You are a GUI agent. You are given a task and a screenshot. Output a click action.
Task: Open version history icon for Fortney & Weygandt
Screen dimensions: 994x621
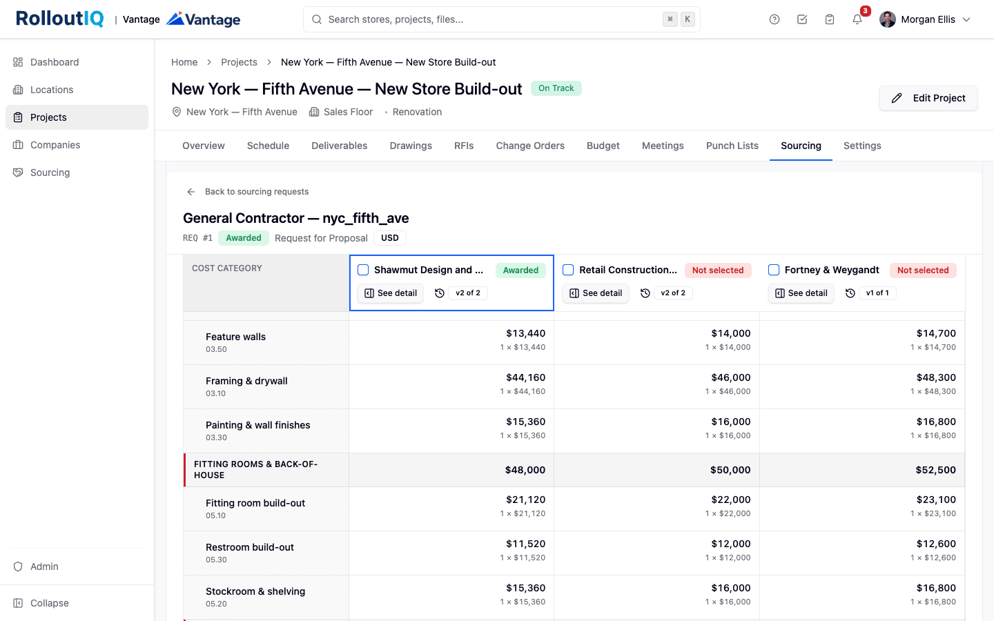tap(850, 293)
